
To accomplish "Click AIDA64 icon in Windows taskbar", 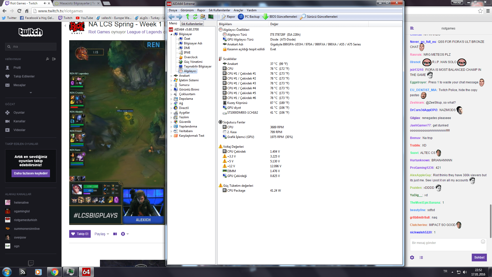I will point(86,272).
